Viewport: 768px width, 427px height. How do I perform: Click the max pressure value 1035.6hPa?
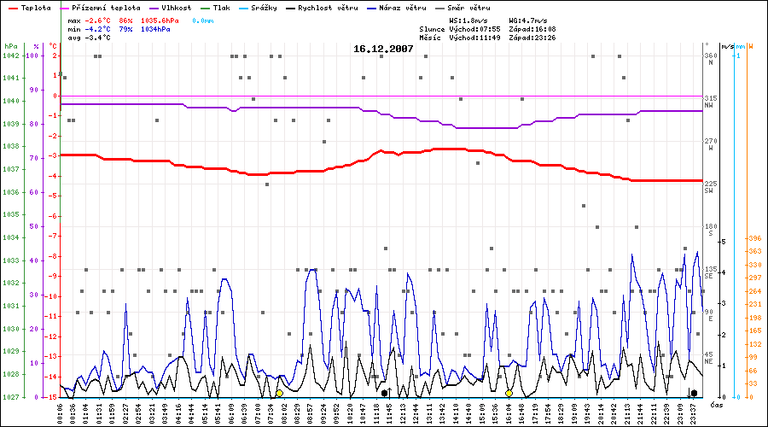click(160, 20)
